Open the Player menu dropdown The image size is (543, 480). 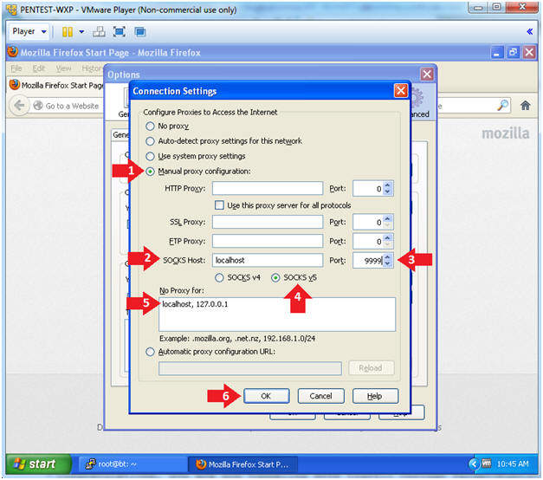(29, 31)
